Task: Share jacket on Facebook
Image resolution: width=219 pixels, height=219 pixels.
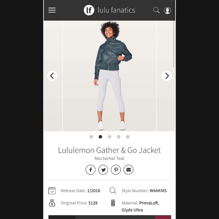Action: point(91,170)
